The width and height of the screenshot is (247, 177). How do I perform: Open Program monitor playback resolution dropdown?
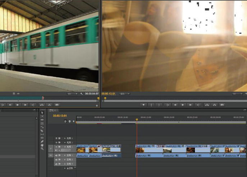(237, 94)
